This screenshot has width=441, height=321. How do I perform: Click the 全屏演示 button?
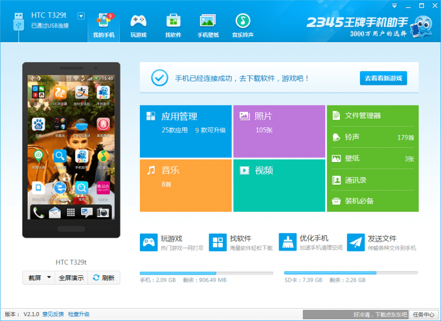pyautogui.click(x=71, y=278)
